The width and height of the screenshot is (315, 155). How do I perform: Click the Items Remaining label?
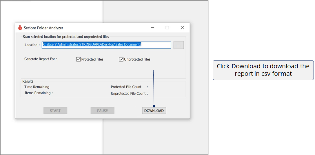coord(39,93)
